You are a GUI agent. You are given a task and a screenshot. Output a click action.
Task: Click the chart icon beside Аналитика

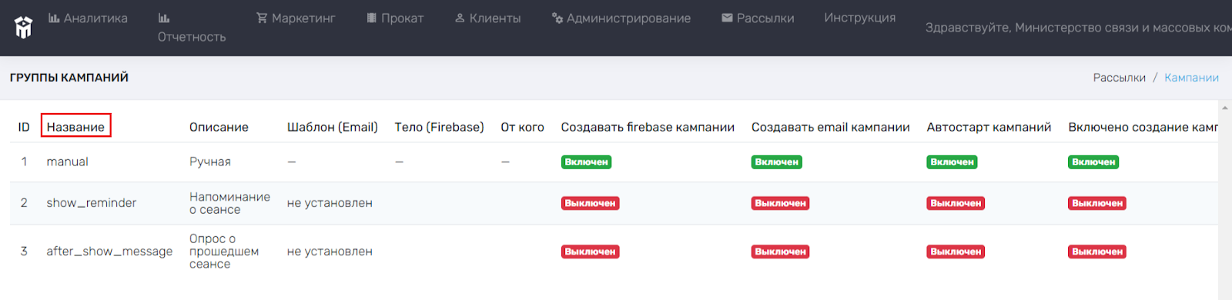pyautogui.click(x=54, y=18)
